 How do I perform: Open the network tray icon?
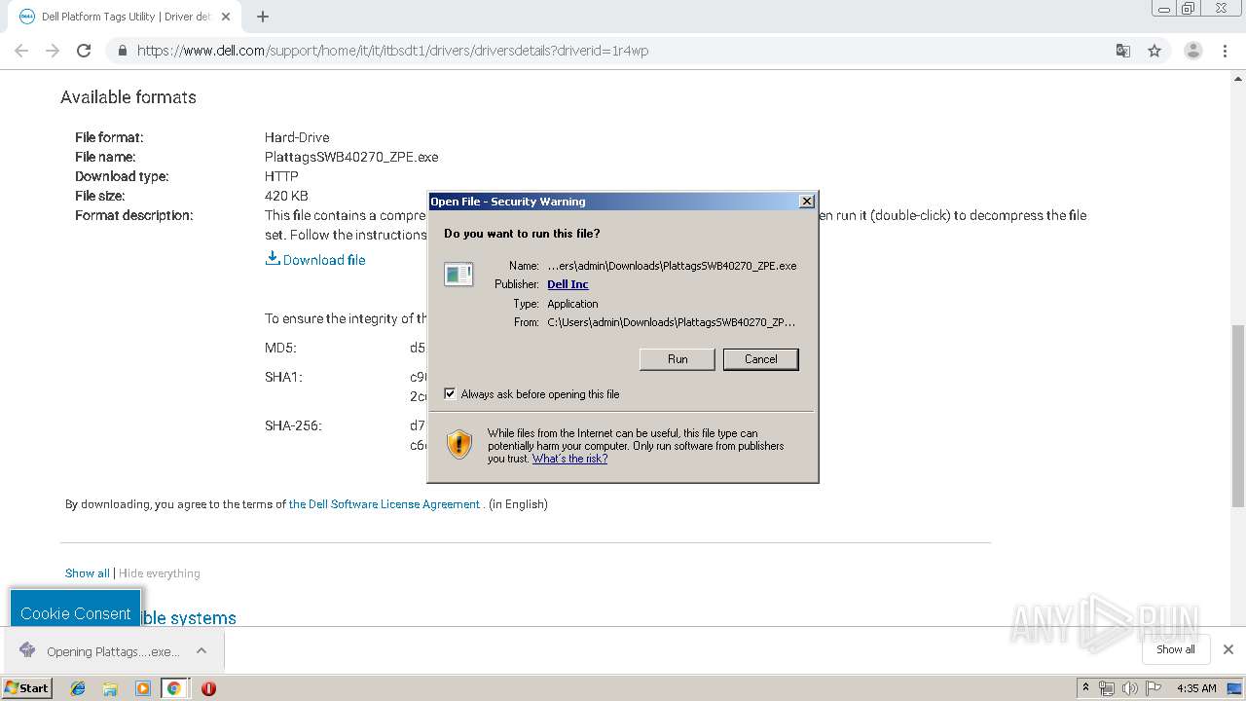(x=1107, y=688)
